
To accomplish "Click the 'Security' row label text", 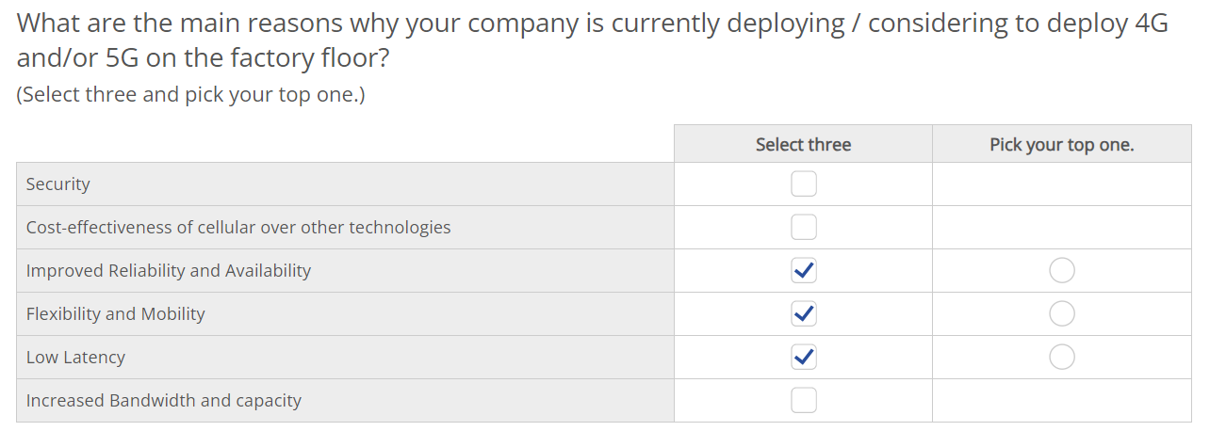I will coord(58,184).
